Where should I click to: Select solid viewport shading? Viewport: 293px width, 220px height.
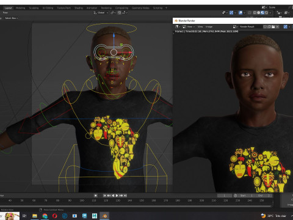point(259,13)
